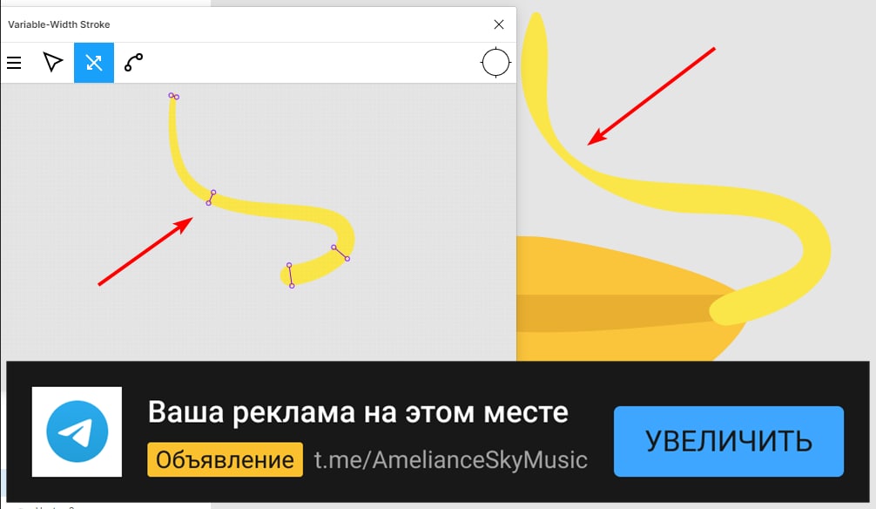
Task: Select the width handle at stroke's top tip
Action: click(174, 96)
